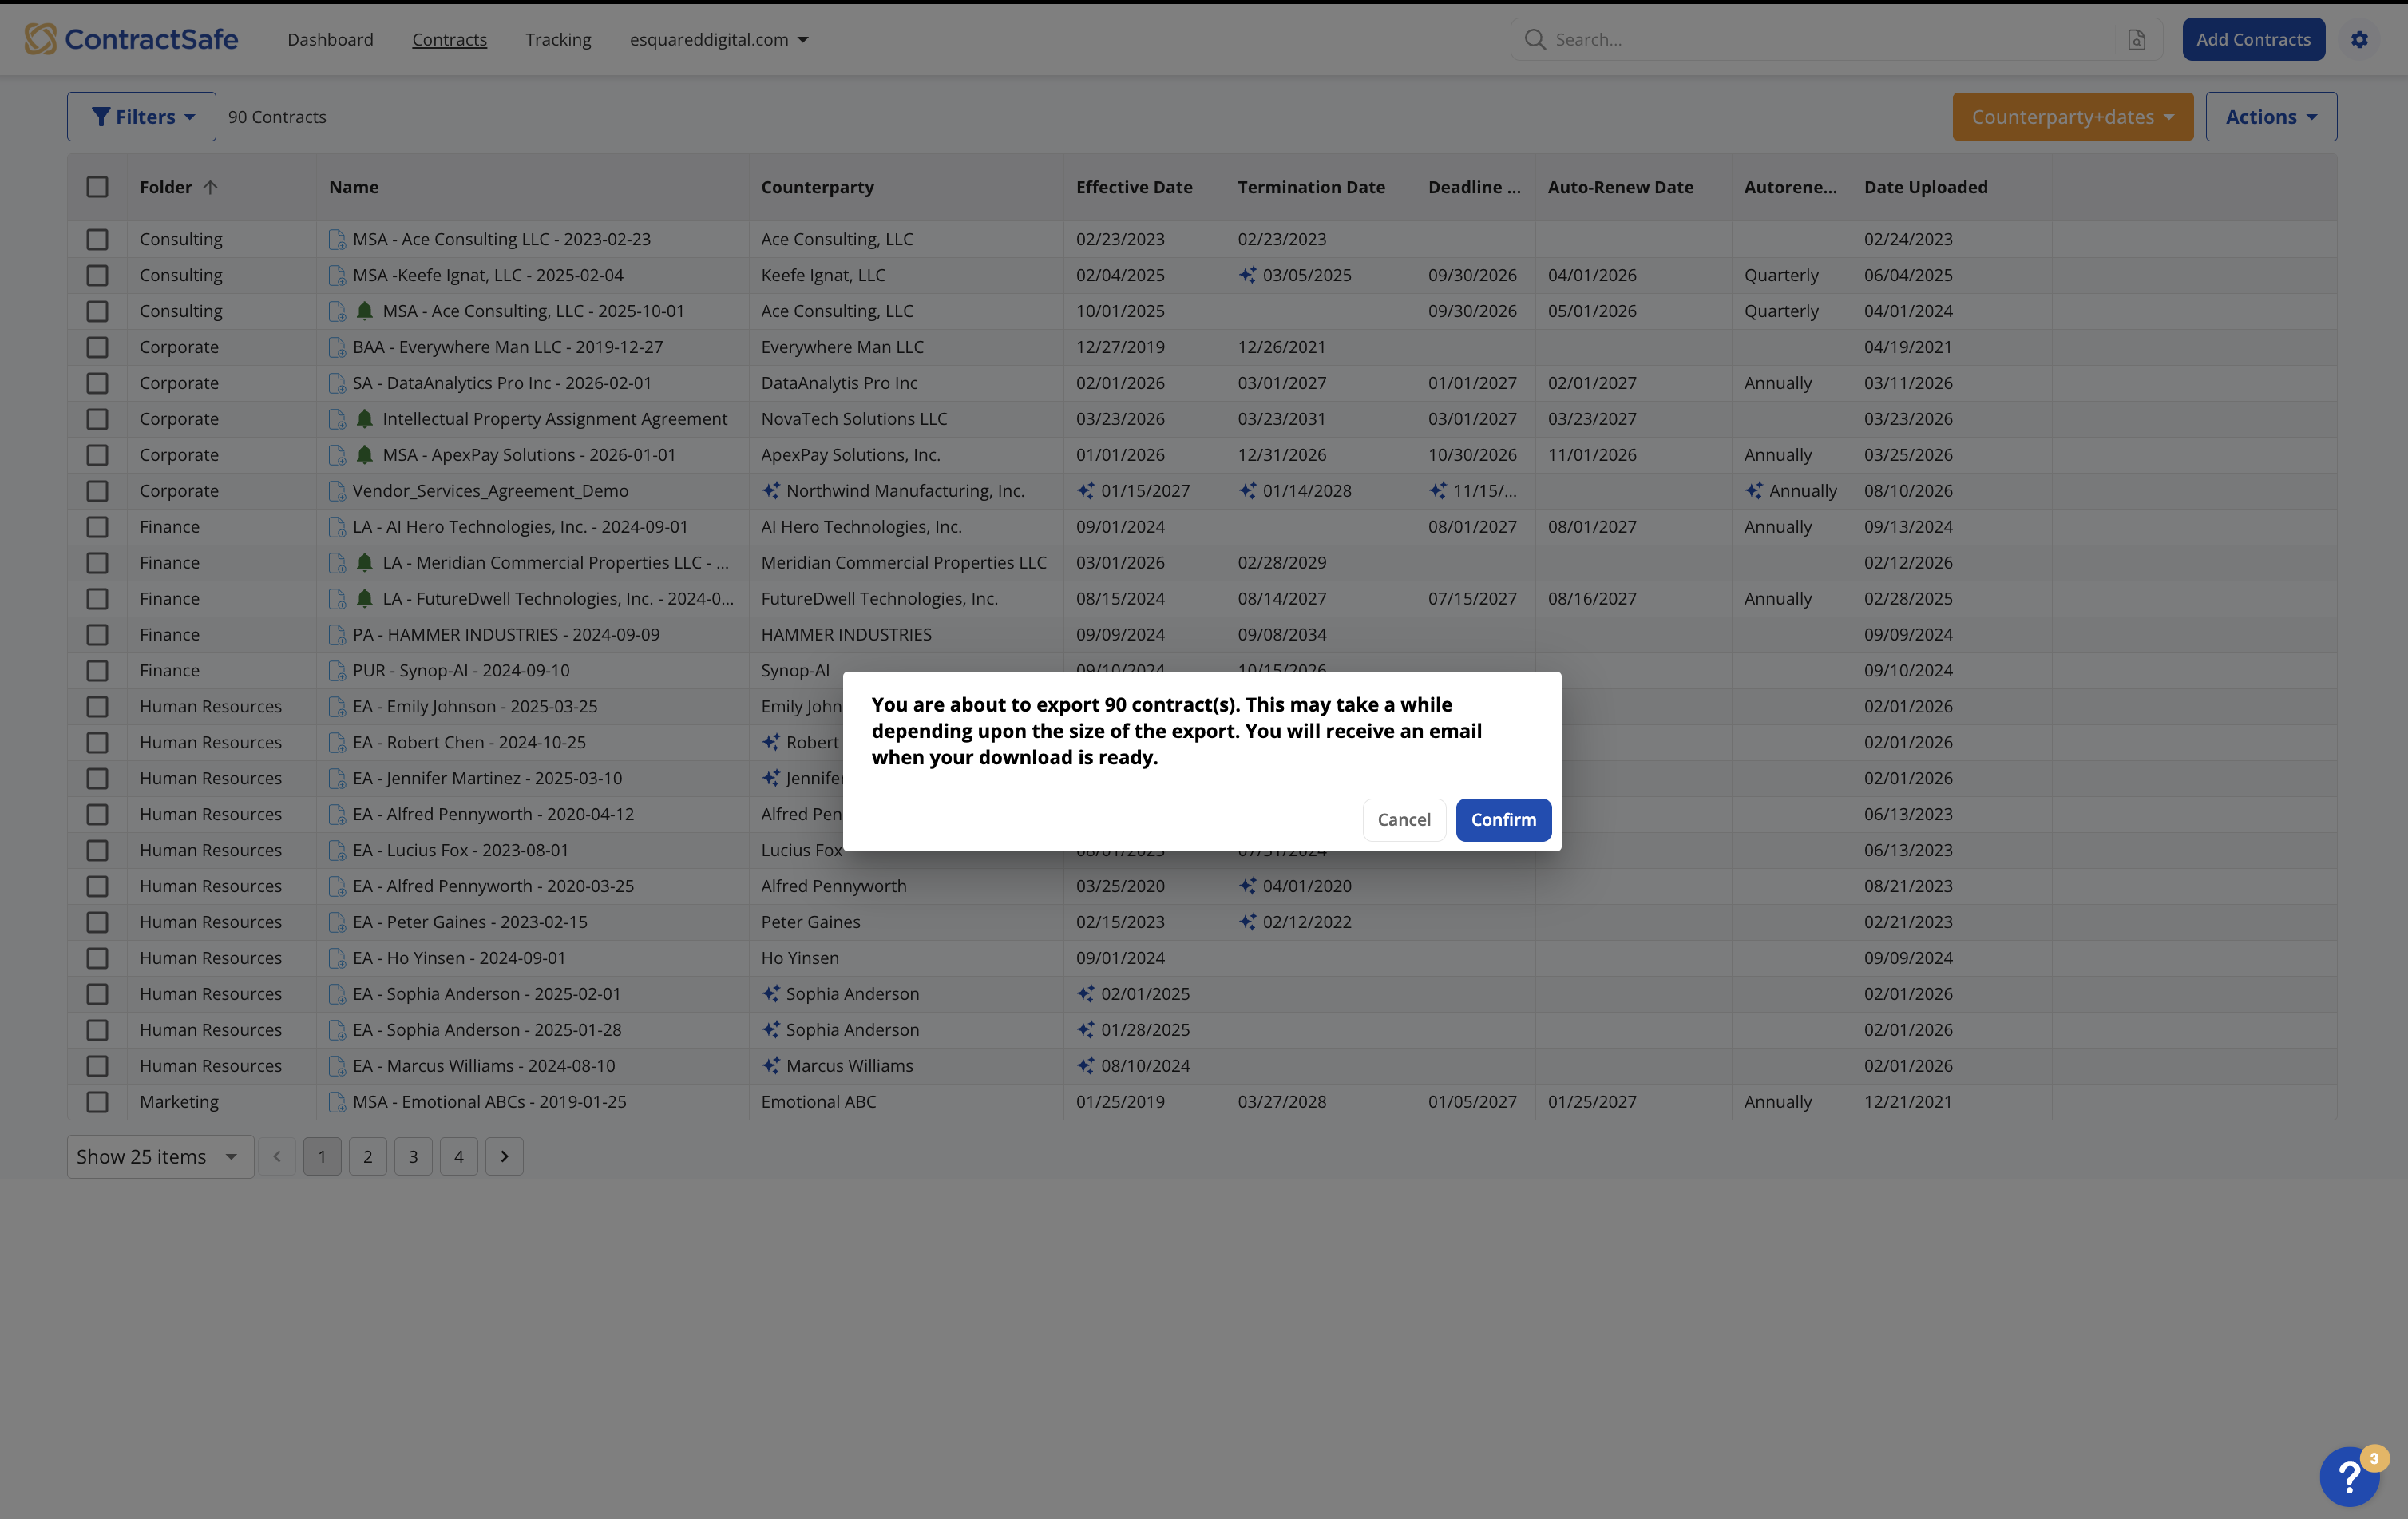Image resolution: width=2408 pixels, height=1519 pixels.
Task: Click AI sparkle icon beside termination date 03/05/2025
Action: tap(1247, 275)
